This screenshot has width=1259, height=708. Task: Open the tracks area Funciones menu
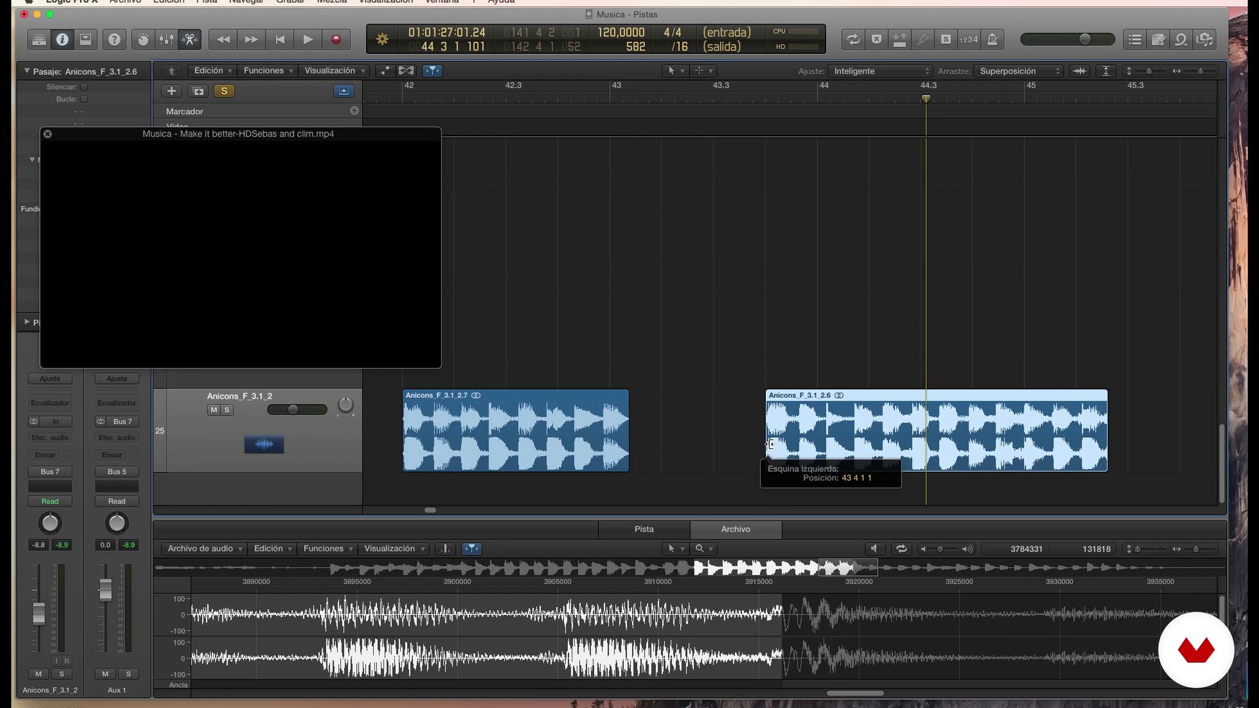(268, 71)
